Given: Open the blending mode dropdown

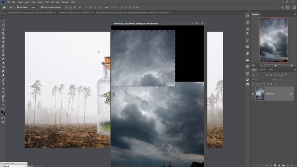Looking at the screenshot, I should pos(261,79).
